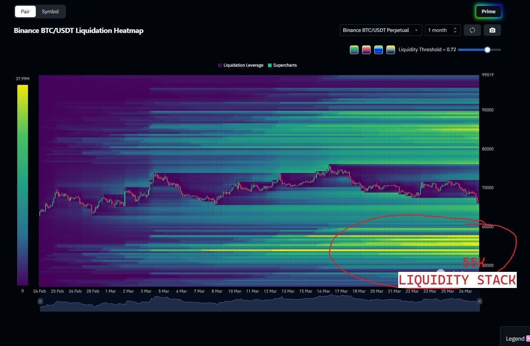This screenshot has height=346, width=530.
Task: Select the green-yellow color scheme swatch
Action: point(354,50)
